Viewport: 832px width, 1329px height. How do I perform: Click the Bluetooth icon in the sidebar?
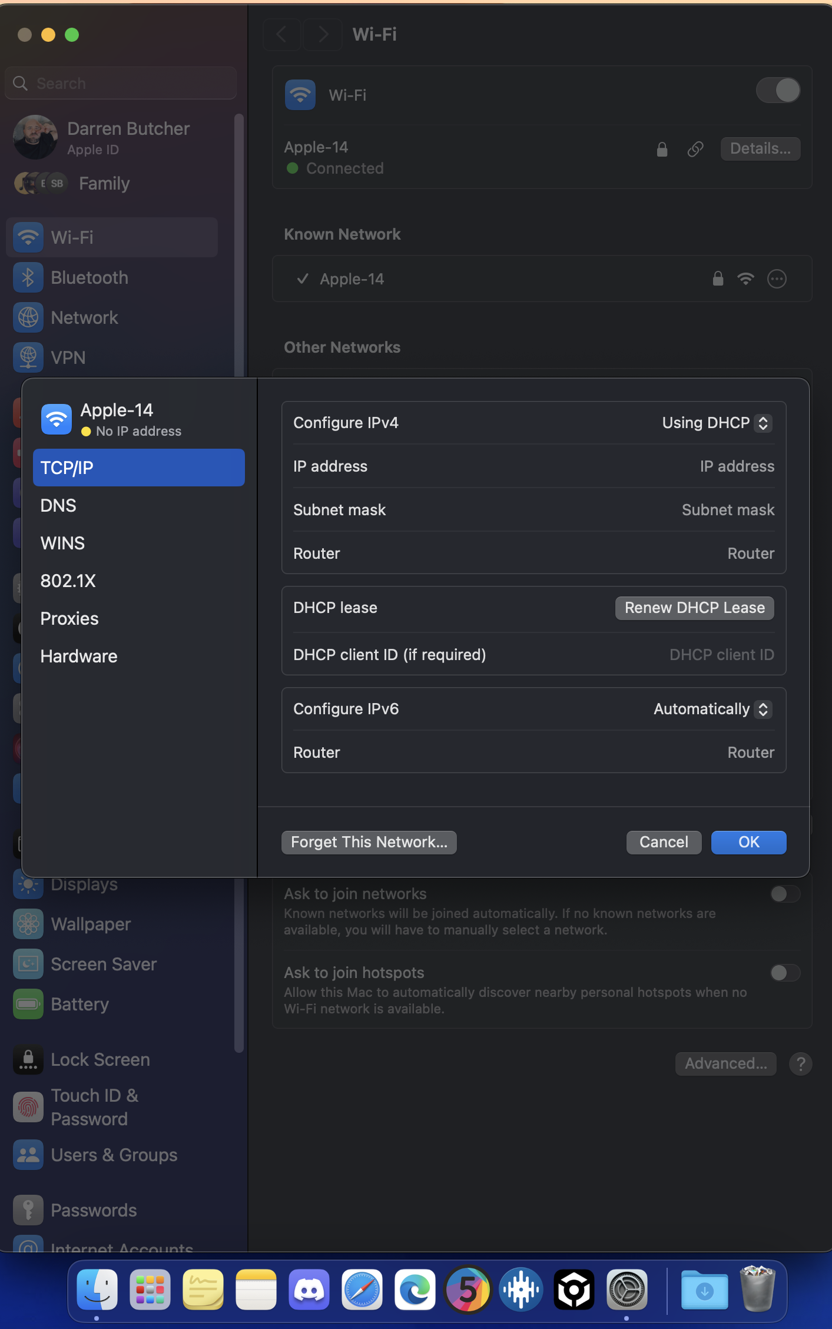[28, 277]
